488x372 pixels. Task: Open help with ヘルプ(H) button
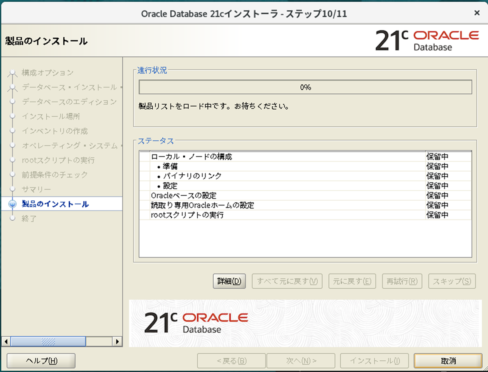tap(41, 361)
